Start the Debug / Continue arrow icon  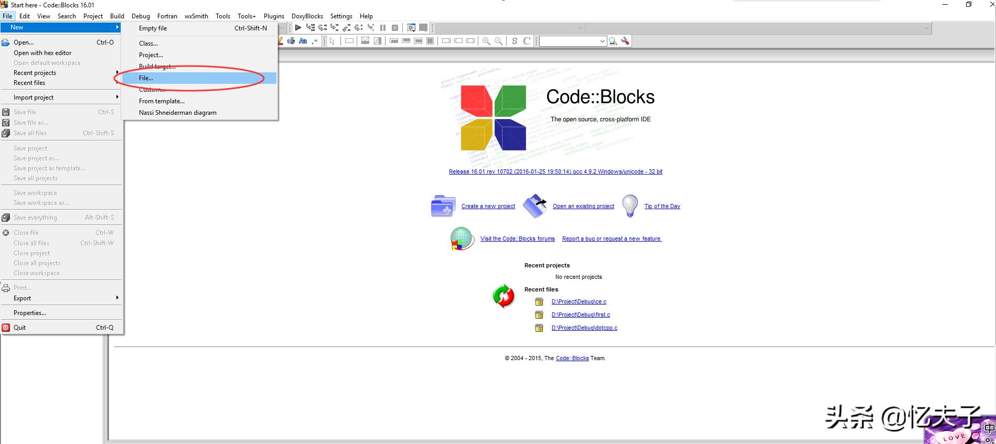point(298,28)
